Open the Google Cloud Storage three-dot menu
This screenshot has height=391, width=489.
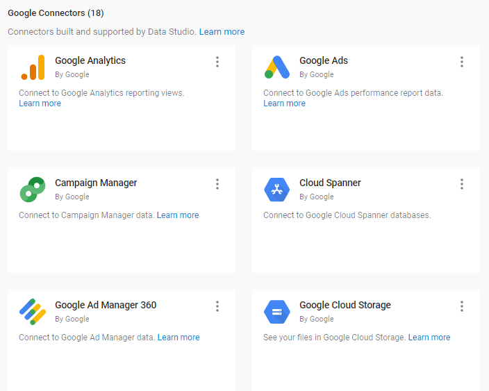click(x=462, y=306)
